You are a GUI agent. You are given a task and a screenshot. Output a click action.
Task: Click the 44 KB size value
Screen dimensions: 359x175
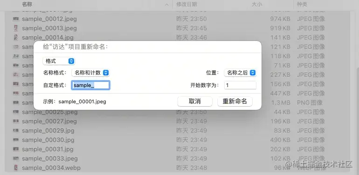click(282, 112)
